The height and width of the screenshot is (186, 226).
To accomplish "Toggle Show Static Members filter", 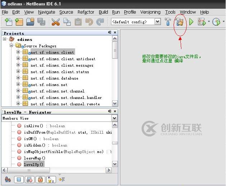I will click(x=29, y=180).
